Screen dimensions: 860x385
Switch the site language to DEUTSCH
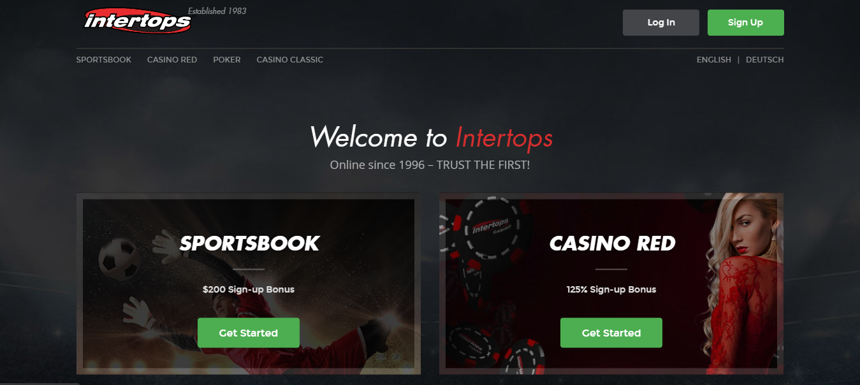pos(765,59)
